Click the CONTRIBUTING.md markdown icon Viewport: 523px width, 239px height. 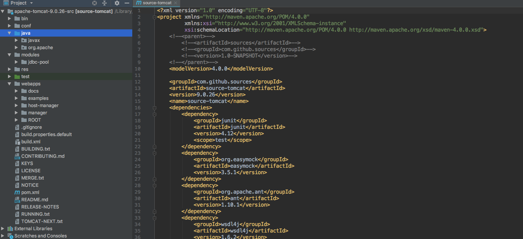pos(17,156)
